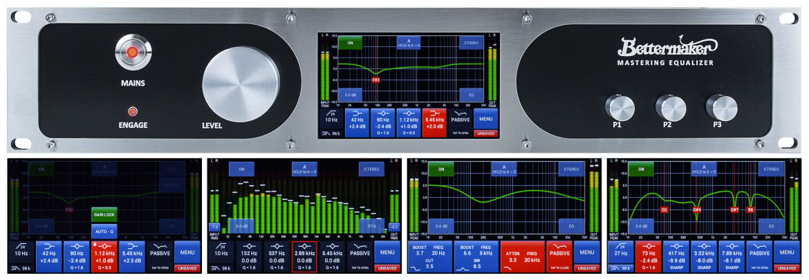Close the red PASSIVE section (tap to close)

559,256
